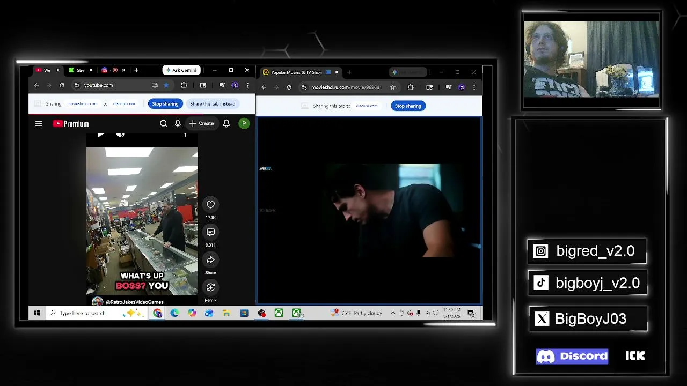Screen dimensions: 687x386
Task: Go back in the YouTube window
Action: click(36, 85)
